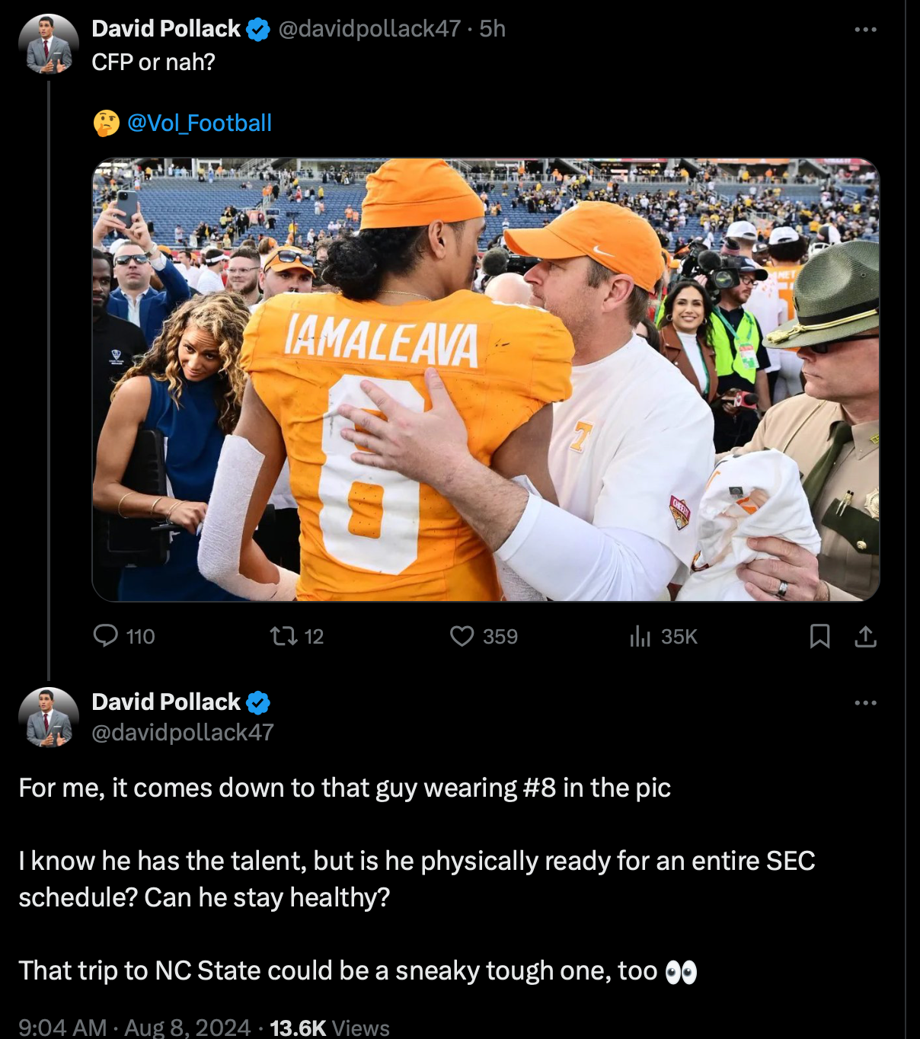Open the @davidpollack47 handle under the reply
Image resolution: width=920 pixels, height=1039 pixels.
point(183,732)
